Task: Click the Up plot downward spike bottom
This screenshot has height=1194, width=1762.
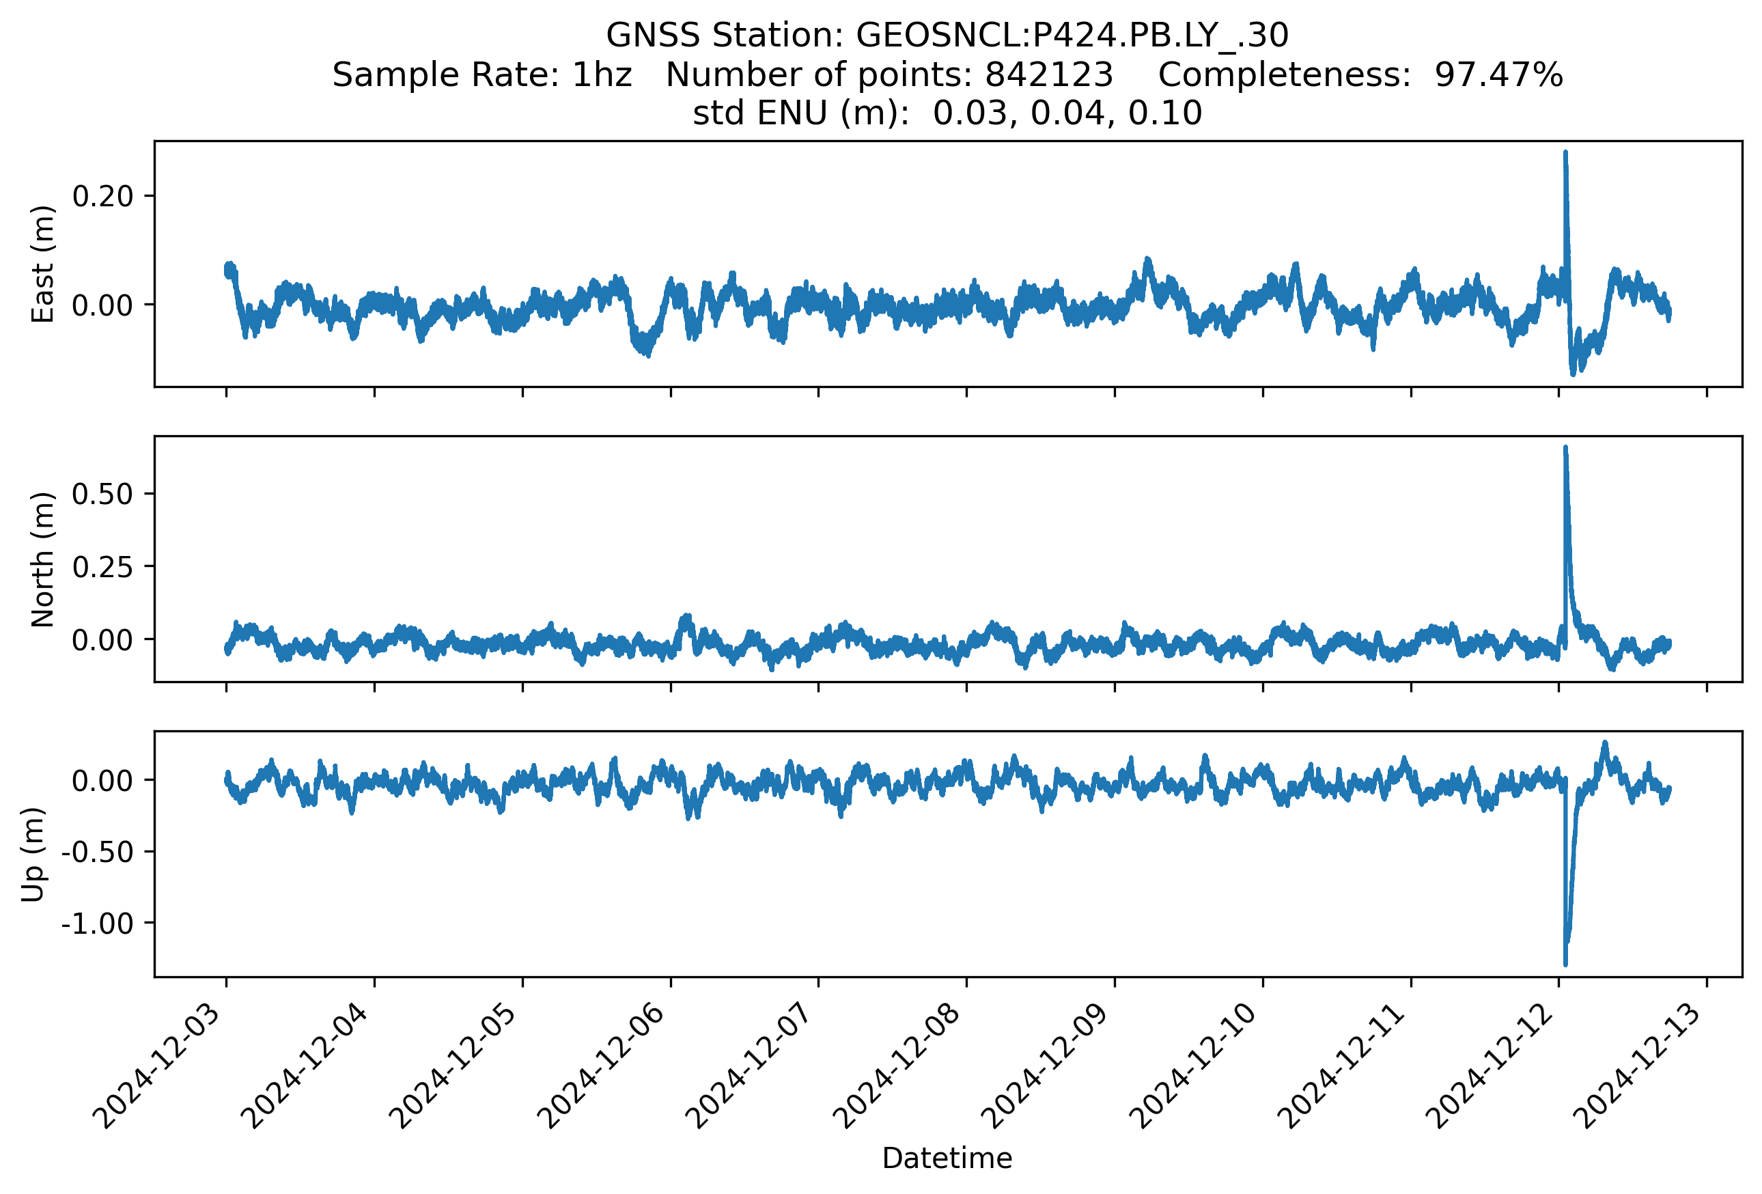Action: 1565,962
